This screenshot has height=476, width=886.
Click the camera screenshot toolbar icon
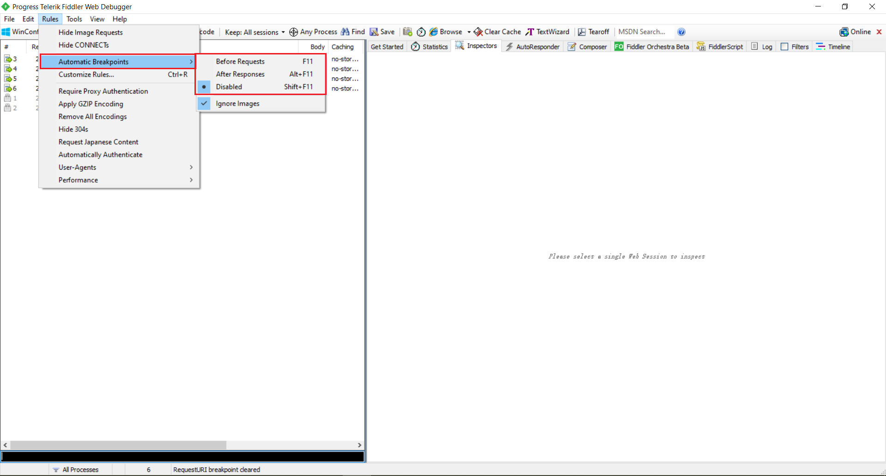[407, 32]
